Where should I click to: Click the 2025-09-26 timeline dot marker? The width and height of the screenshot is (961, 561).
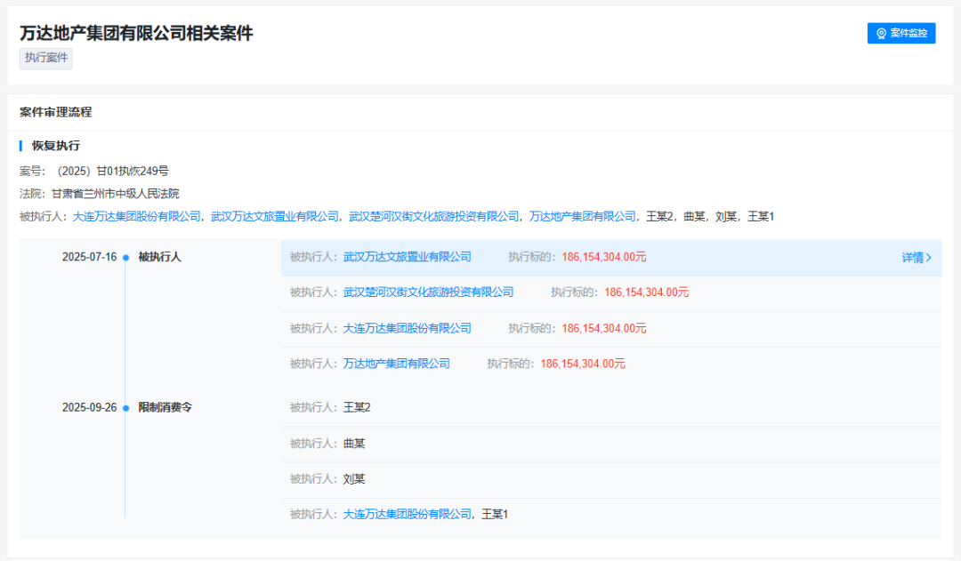tap(125, 408)
